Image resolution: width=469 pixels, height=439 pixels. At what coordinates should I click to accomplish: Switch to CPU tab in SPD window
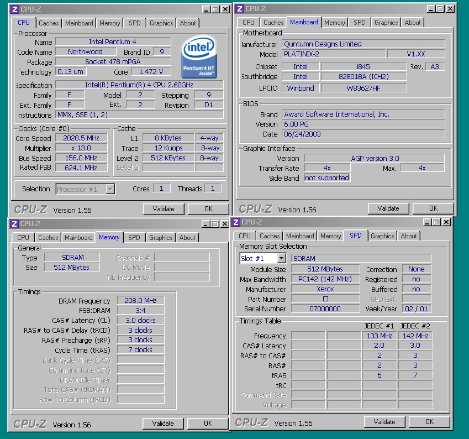point(244,236)
